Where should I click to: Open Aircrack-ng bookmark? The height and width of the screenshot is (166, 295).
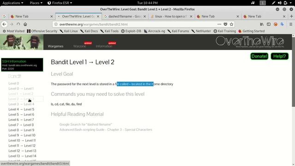[154, 31]
